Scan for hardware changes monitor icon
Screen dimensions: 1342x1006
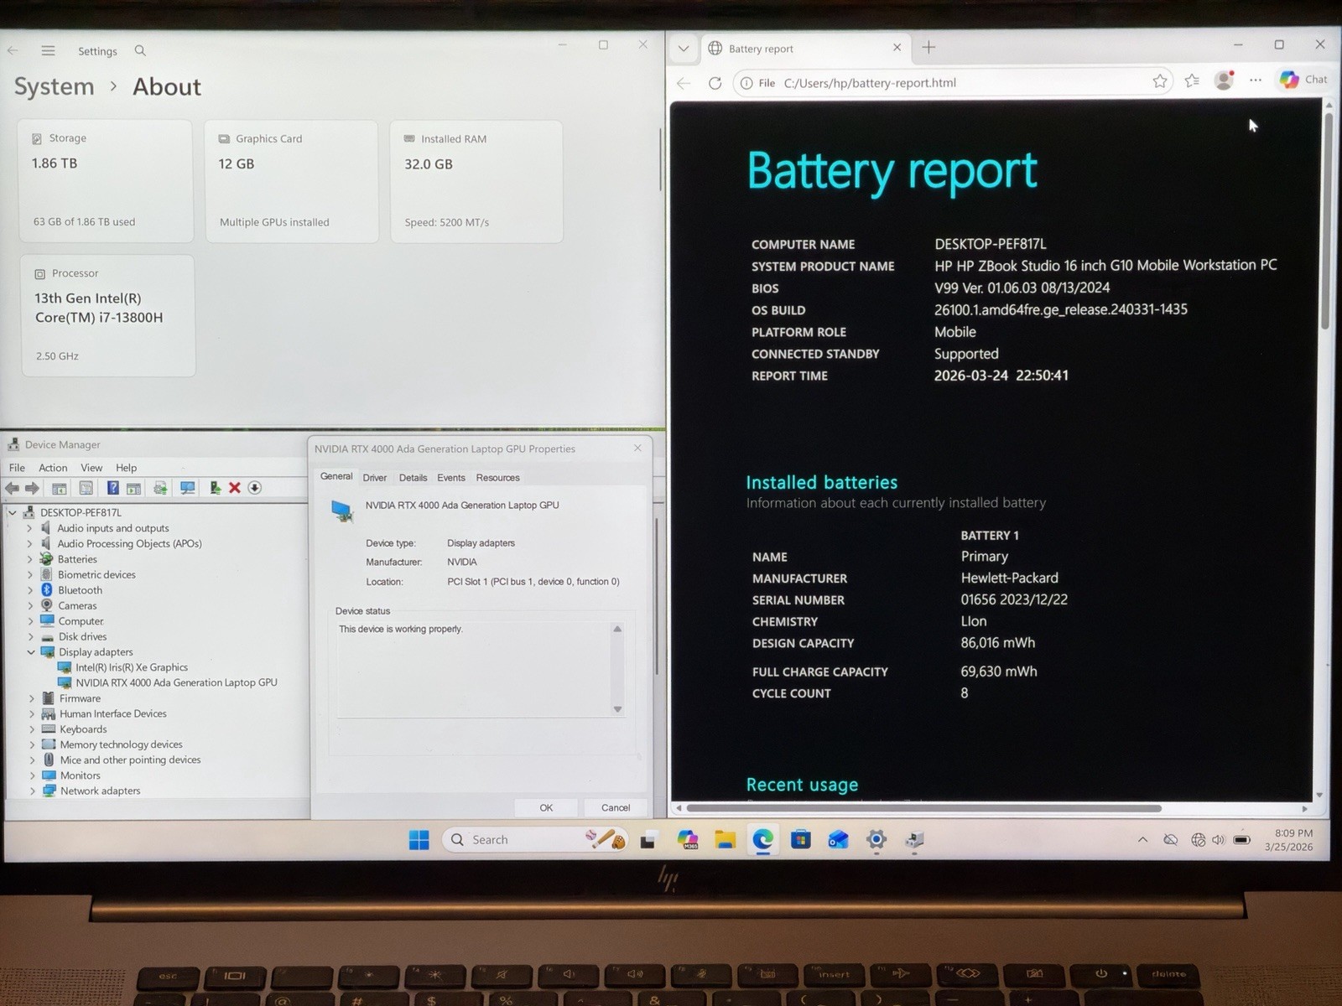(187, 488)
